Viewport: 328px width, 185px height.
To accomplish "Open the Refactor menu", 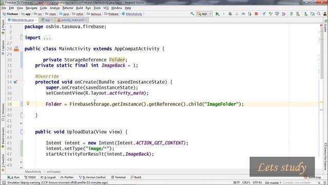I will click(x=68, y=8).
